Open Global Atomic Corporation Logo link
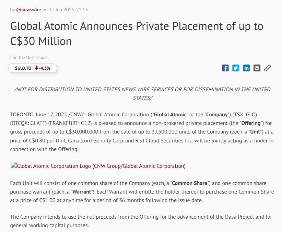 coord(101,166)
